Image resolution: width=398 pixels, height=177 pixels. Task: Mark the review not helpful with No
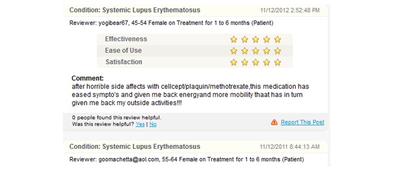153,124
